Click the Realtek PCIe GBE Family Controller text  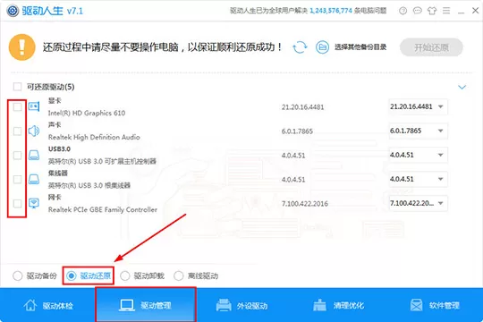tap(103, 209)
